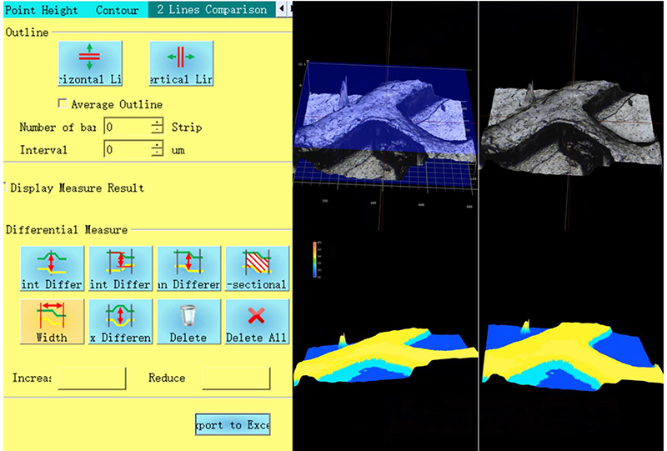The width and height of the screenshot is (667, 451).
Task: Click the Increase value field
Action: point(92,378)
